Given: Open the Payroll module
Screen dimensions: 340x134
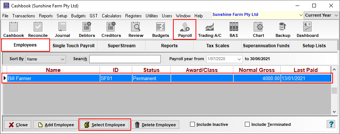Looking at the screenshot, I should (x=185, y=30).
